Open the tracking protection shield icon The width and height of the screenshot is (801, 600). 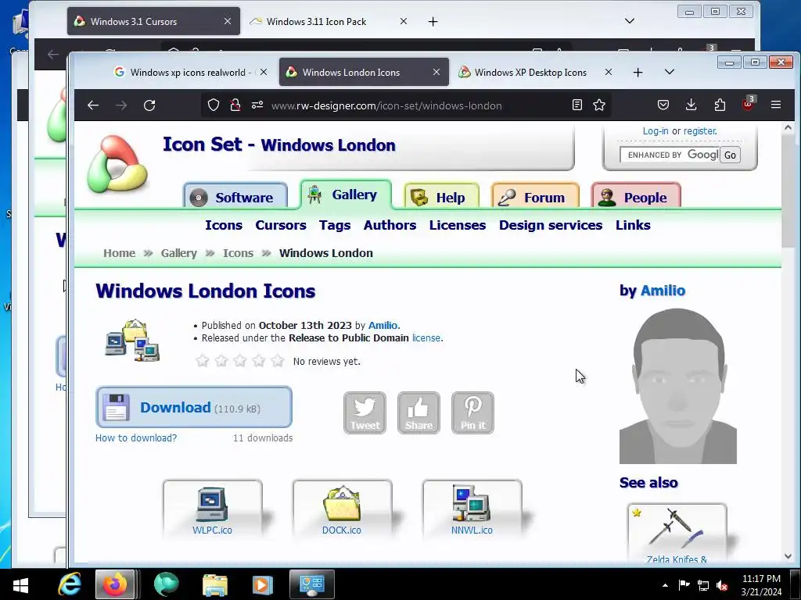tap(214, 105)
